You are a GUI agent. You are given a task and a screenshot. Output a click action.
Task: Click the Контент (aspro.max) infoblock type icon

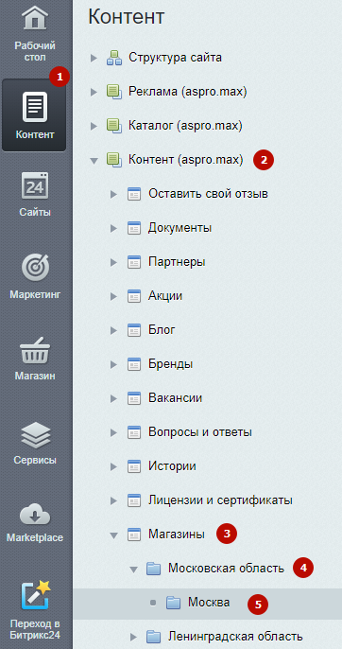[114, 160]
